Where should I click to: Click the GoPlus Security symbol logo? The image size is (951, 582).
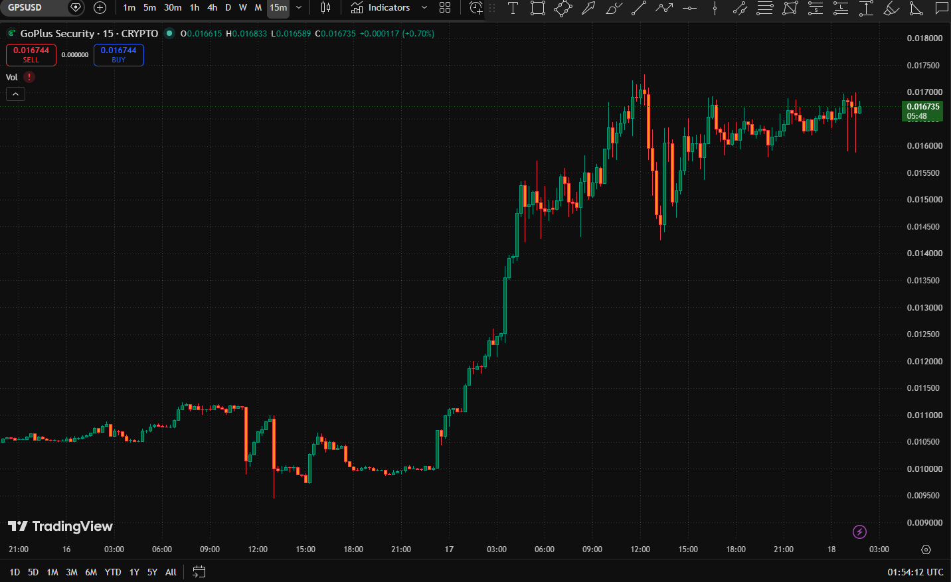pyautogui.click(x=11, y=33)
